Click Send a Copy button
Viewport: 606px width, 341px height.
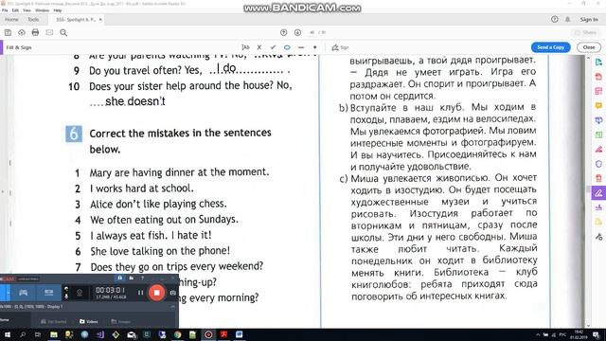point(550,47)
